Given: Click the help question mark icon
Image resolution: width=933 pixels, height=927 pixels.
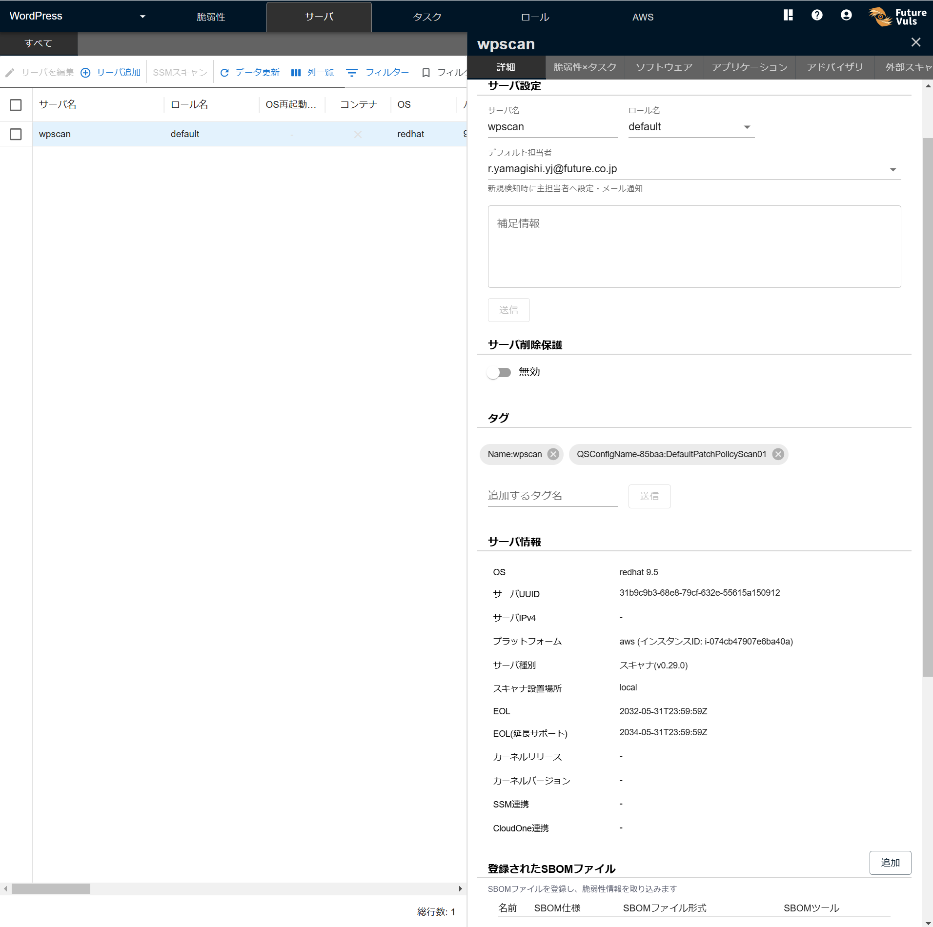Looking at the screenshot, I should pyautogui.click(x=816, y=16).
